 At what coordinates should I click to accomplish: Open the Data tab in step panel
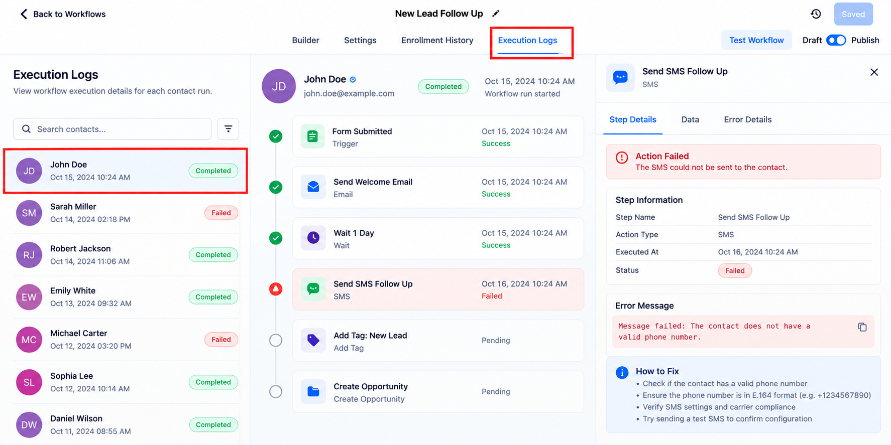[x=690, y=119]
